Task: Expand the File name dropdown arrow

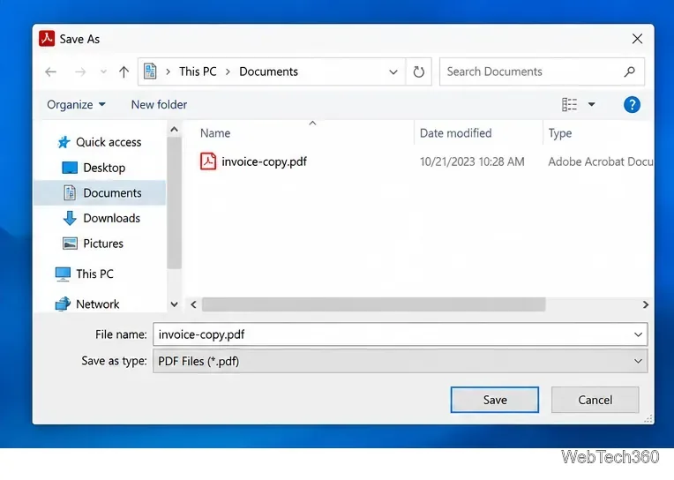Action: pos(639,334)
